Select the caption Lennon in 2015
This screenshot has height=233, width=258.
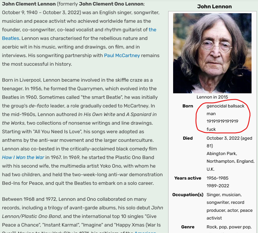tap(212, 97)
